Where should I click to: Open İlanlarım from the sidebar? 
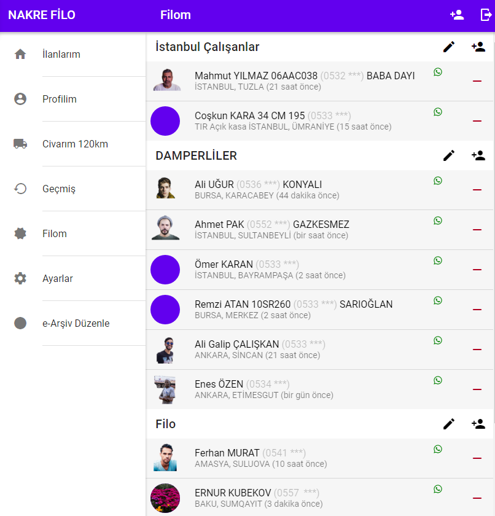point(61,54)
